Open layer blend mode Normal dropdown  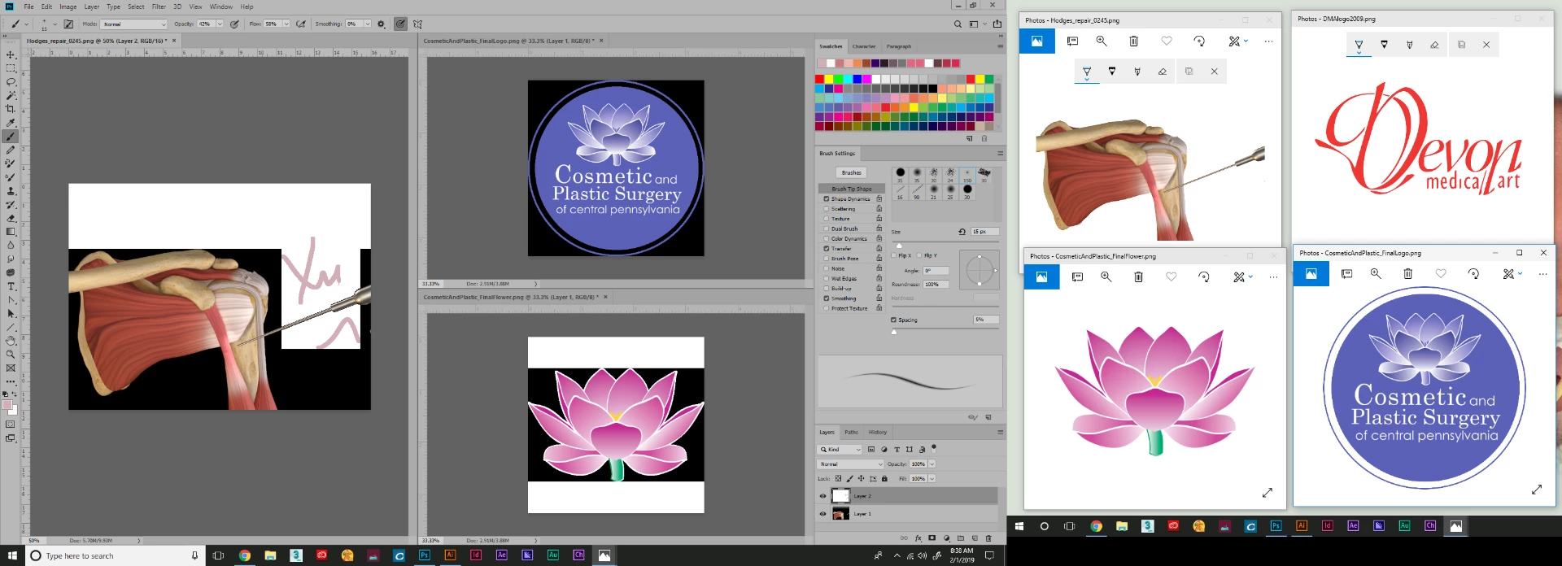pyautogui.click(x=850, y=464)
